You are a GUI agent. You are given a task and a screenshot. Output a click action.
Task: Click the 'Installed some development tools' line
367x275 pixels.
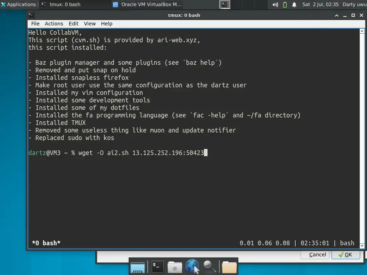coord(89,100)
